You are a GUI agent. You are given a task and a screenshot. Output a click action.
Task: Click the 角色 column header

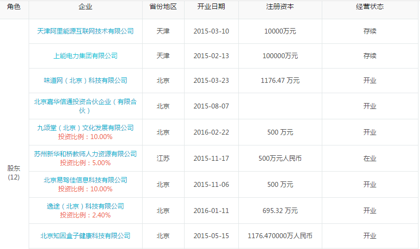[x=14, y=7]
